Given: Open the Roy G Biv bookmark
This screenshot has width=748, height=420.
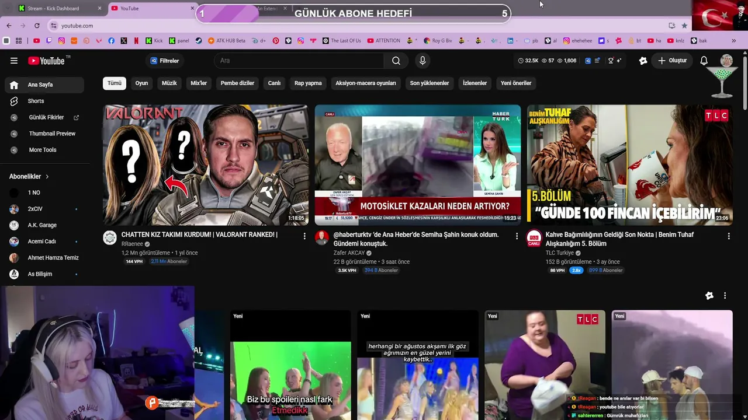Looking at the screenshot, I should pos(438,41).
